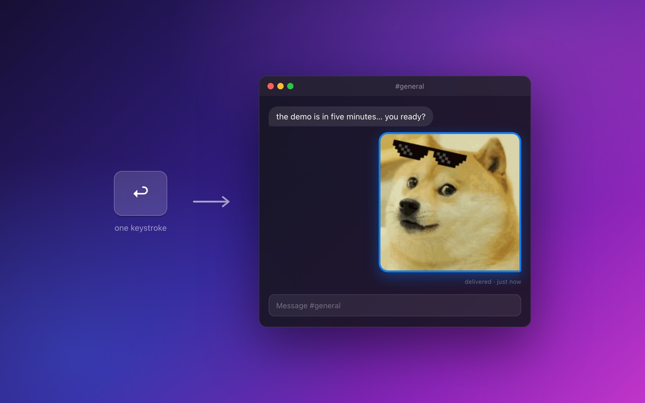Click the Message #general input field
Viewport: 645px width, 403px height.
point(395,305)
